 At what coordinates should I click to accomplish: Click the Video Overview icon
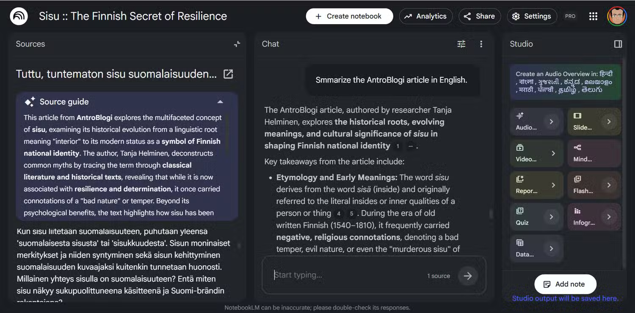click(x=520, y=148)
